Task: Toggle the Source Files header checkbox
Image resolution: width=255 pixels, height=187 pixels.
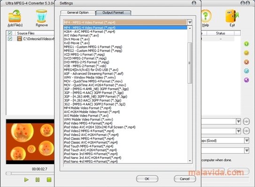Action: [10, 33]
